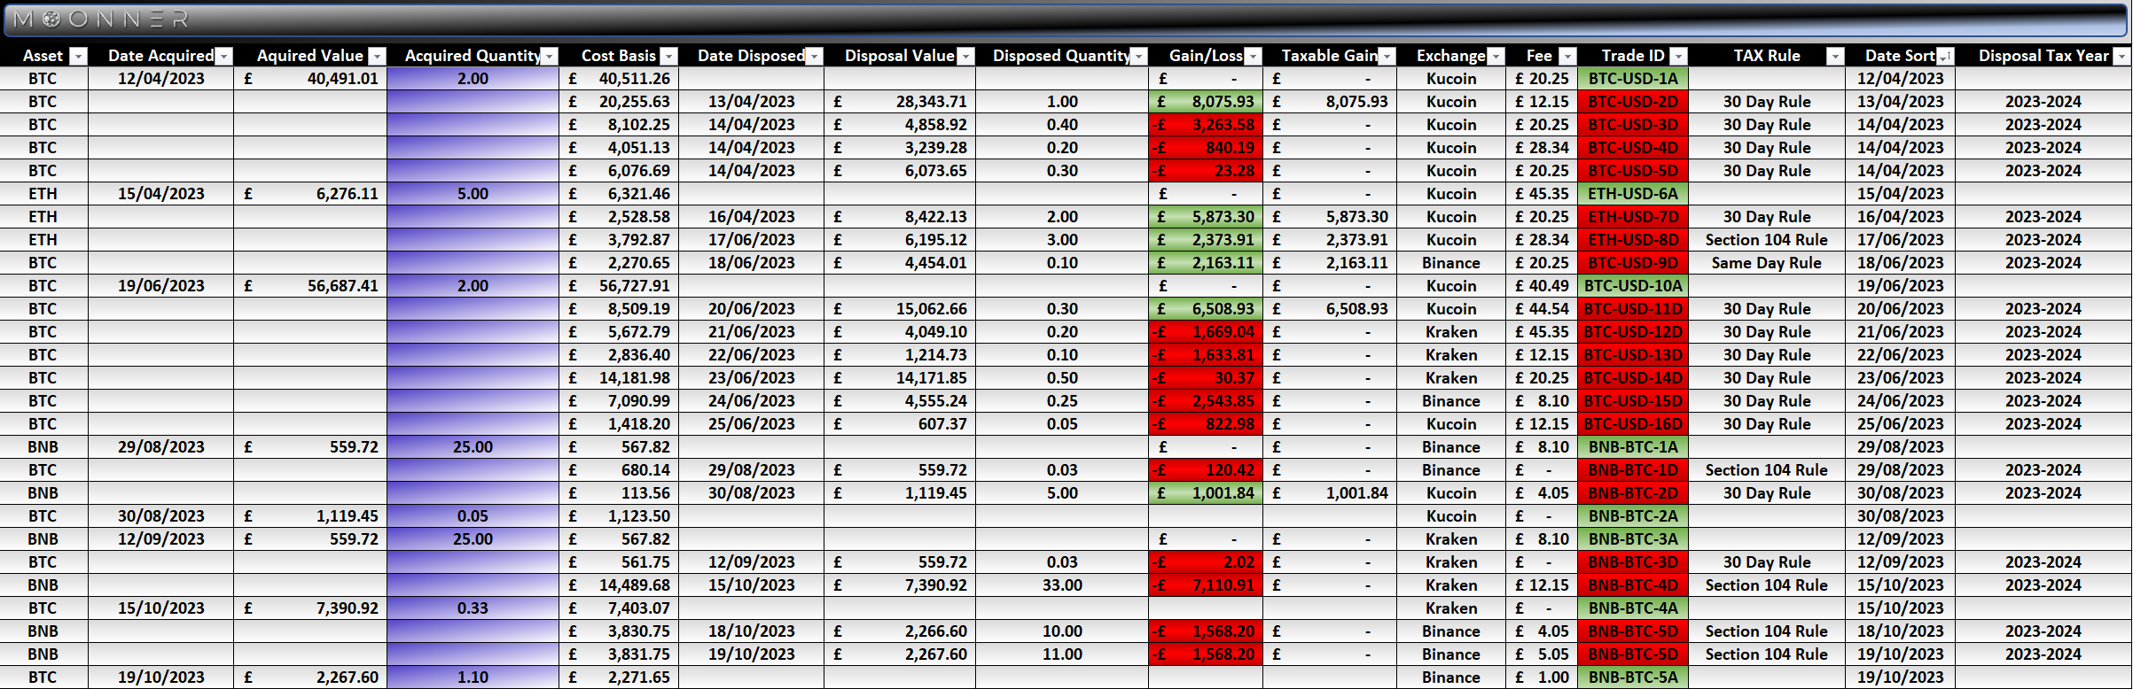The height and width of the screenshot is (689, 2133).
Task: Expand the Cost Basis filter dropdown
Action: point(668,57)
